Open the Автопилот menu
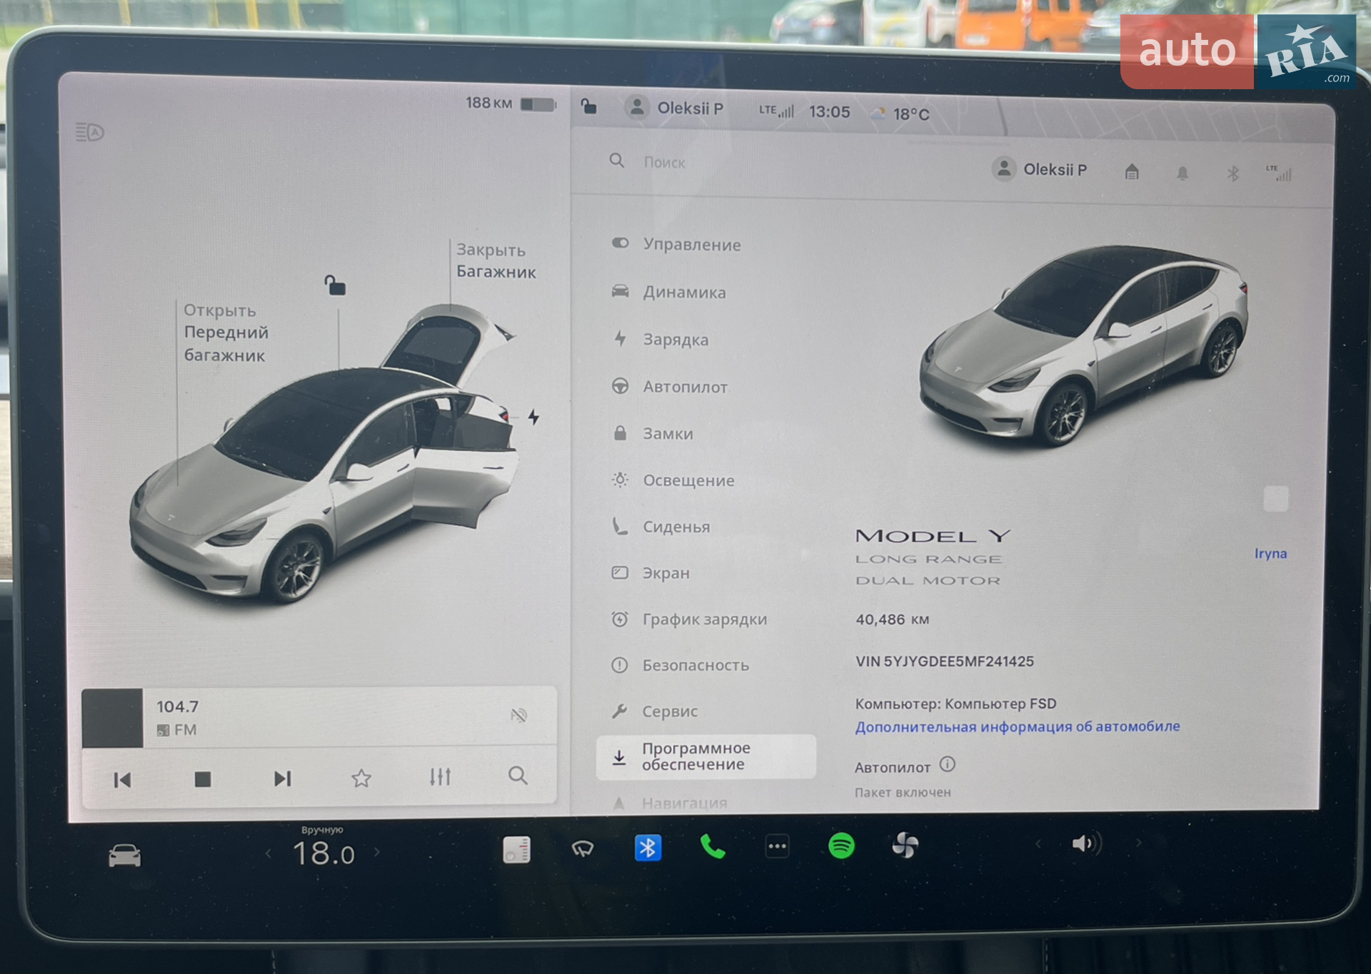The width and height of the screenshot is (1371, 974). coord(669,387)
